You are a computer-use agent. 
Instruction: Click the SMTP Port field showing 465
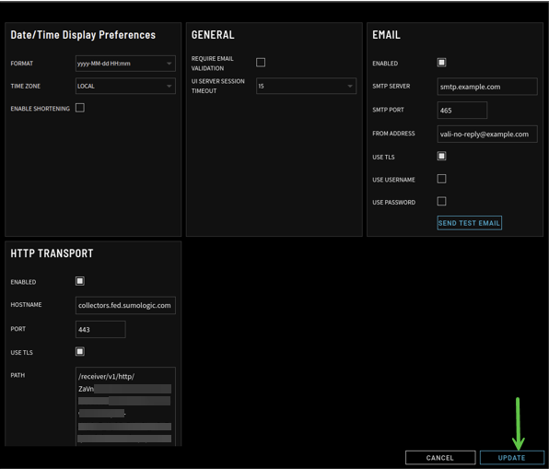tap(461, 111)
